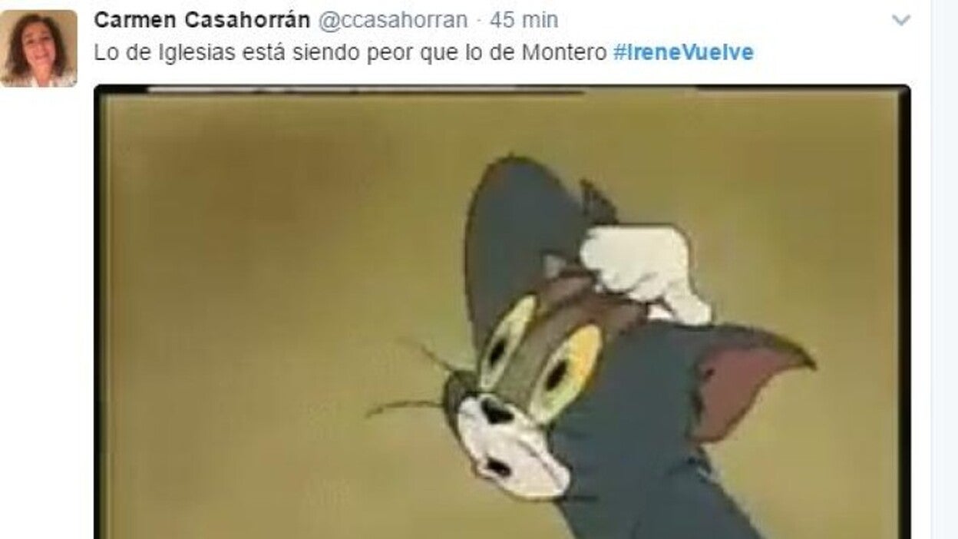Image resolution: width=958 pixels, height=539 pixels.
Task: Click the Carmen Casahorrán display name
Action: [x=203, y=20]
